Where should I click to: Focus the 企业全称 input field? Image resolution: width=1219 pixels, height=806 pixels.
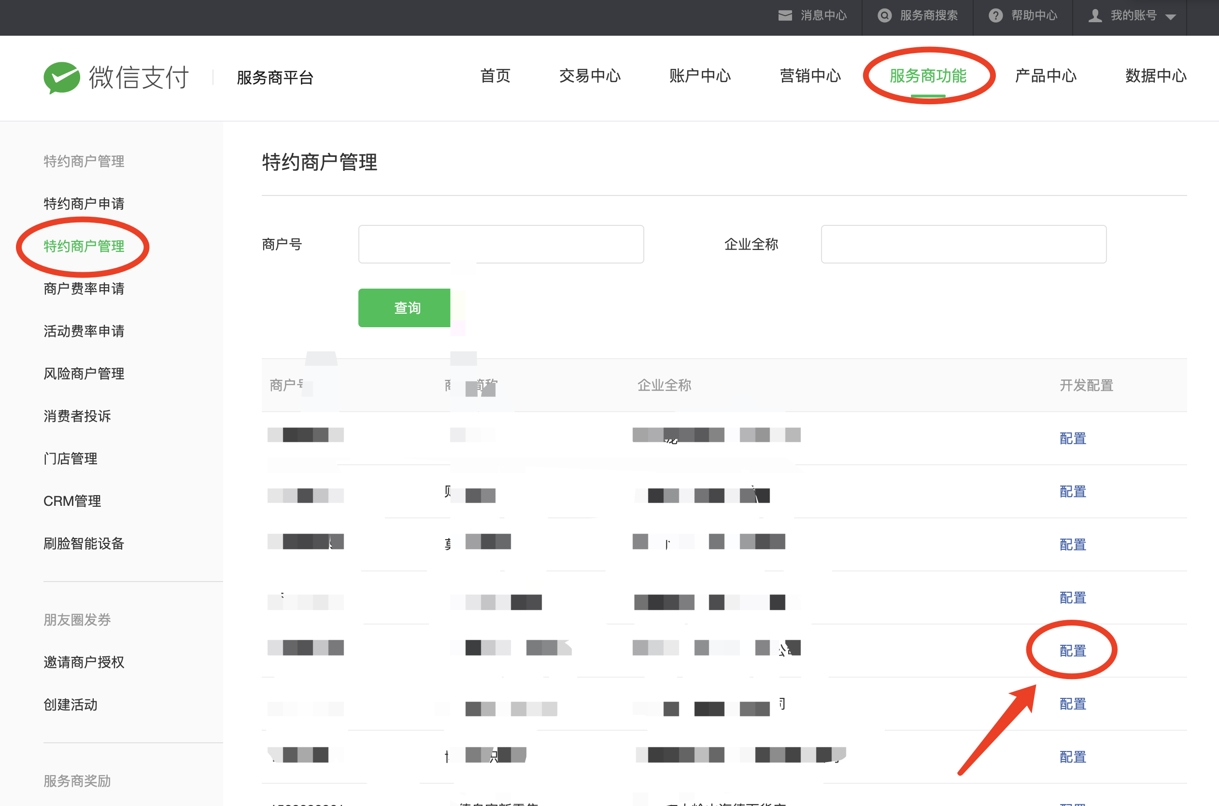click(x=963, y=244)
